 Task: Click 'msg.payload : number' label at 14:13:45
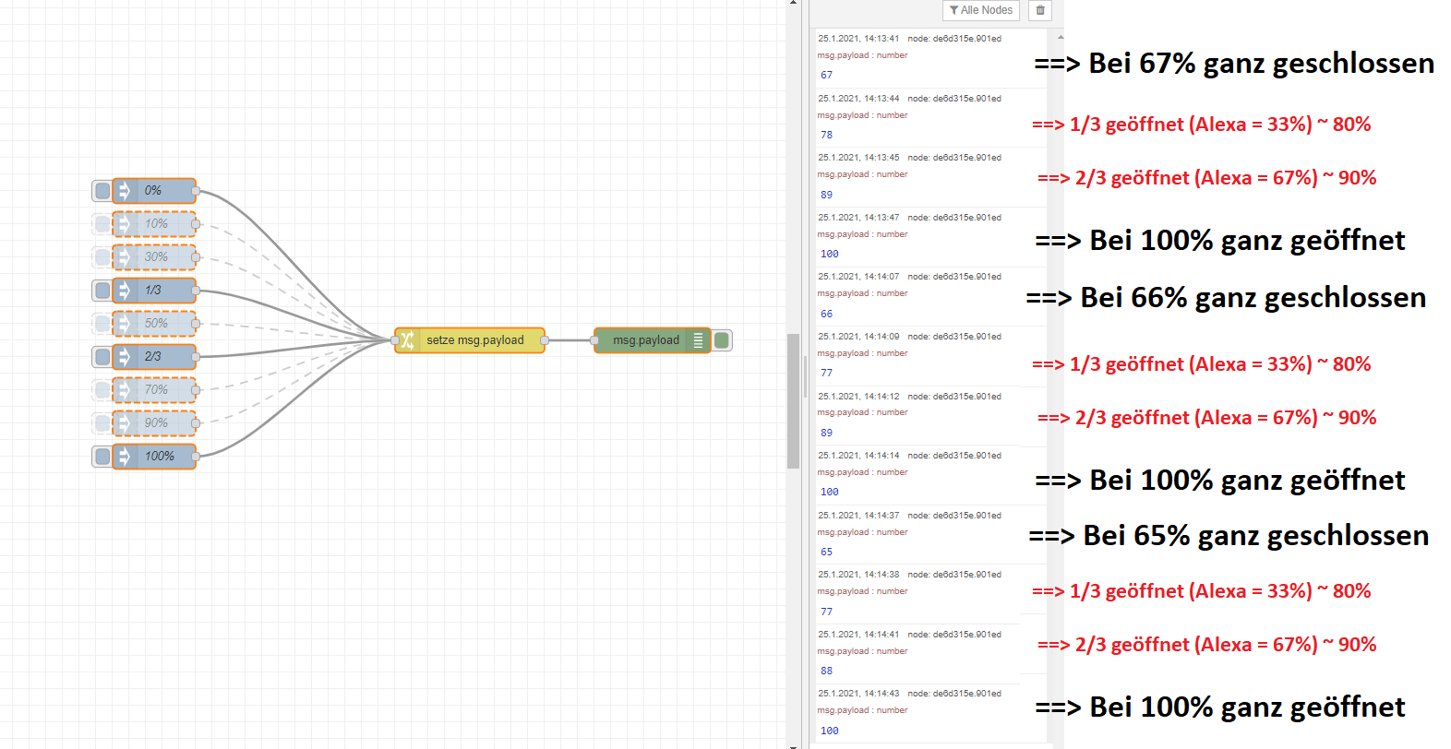click(x=862, y=174)
